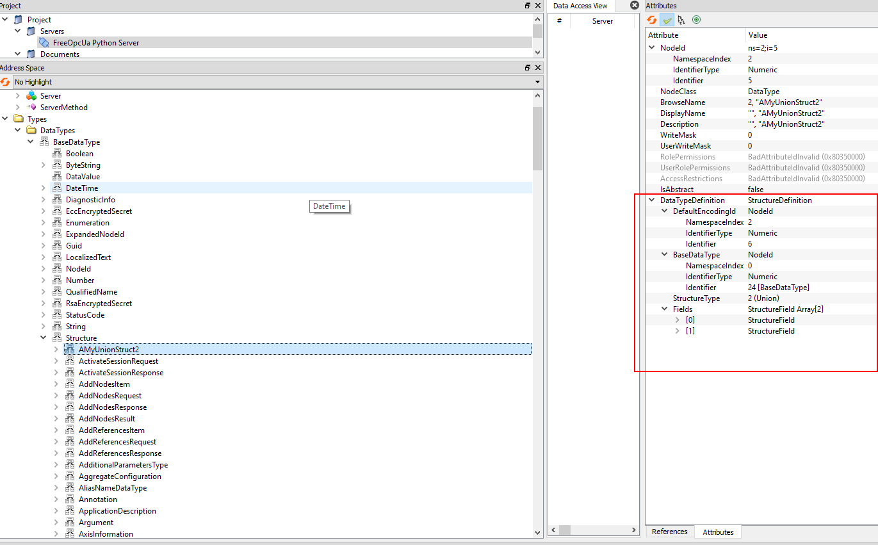The height and width of the screenshot is (545, 878).
Task: Collapse the DataTypeDefinition attribute
Action: coord(652,200)
